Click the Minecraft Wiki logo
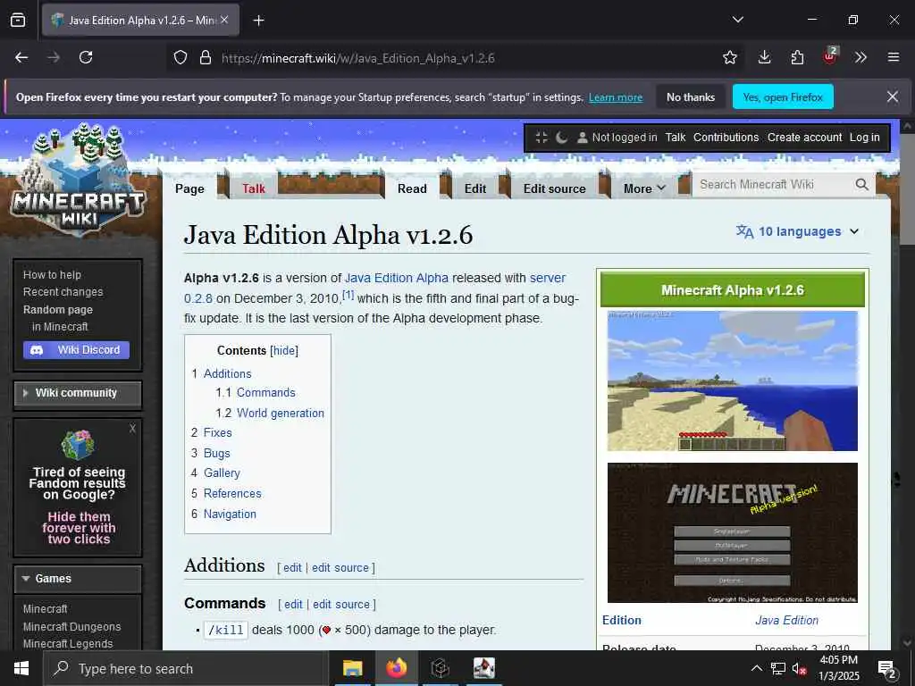 79,180
